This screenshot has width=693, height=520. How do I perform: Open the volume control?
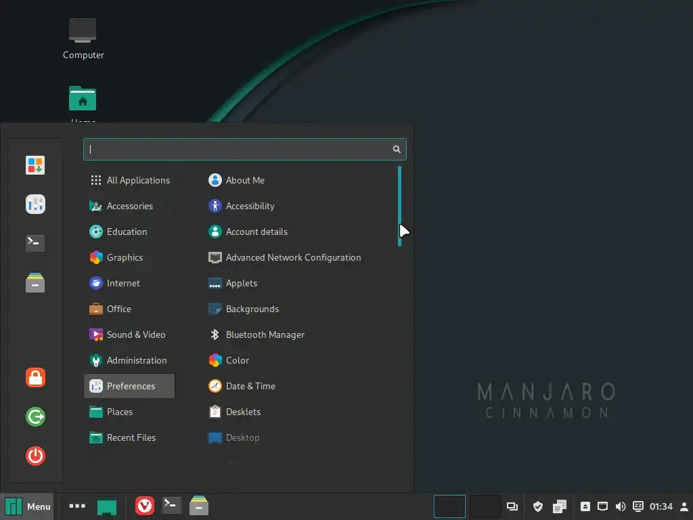[621, 506]
